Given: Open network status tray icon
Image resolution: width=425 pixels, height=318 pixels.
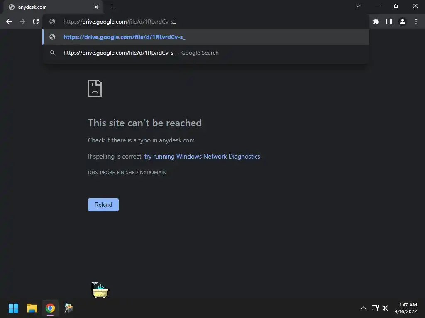Looking at the screenshot, I should click(375, 308).
